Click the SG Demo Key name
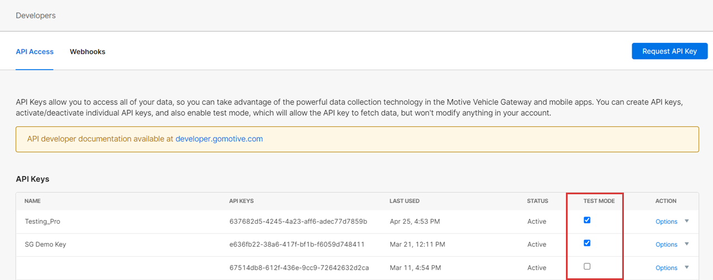 (x=45, y=244)
